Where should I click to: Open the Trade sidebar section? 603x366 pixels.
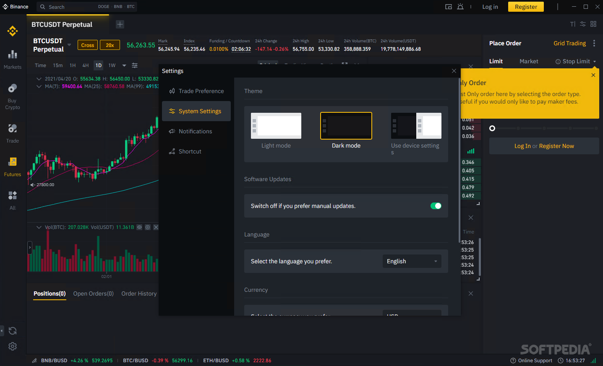[13, 133]
